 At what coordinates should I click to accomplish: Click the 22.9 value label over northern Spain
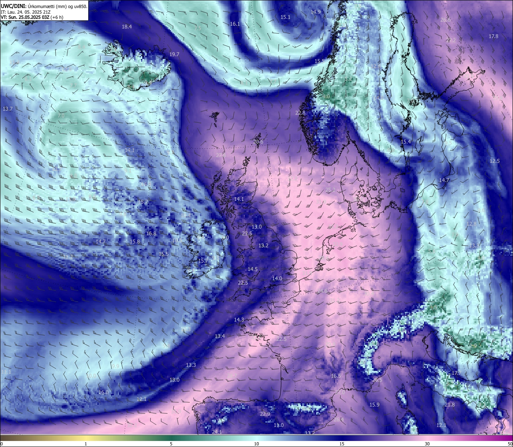pos(265,414)
